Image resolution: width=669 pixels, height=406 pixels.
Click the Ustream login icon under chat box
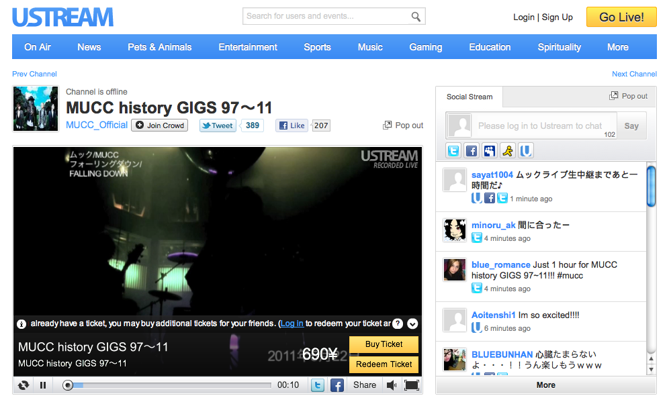pyautogui.click(x=526, y=150)
